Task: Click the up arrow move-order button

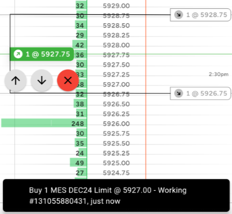Action: [15, 81]
